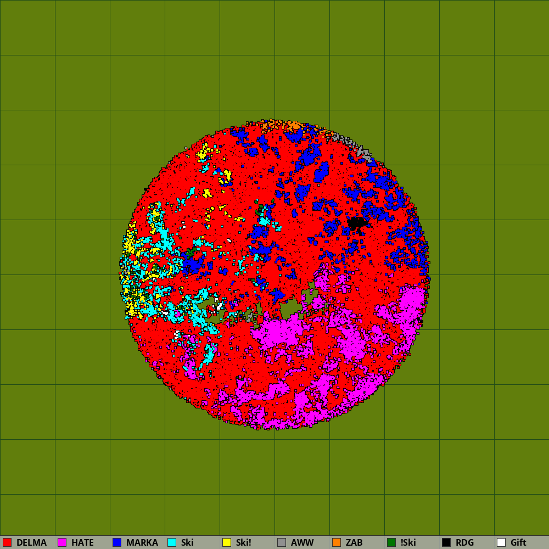The height and width of the screenshot is (549, 549).
Task: Click the green !Ski legend swatch
Action: [391, 542]
